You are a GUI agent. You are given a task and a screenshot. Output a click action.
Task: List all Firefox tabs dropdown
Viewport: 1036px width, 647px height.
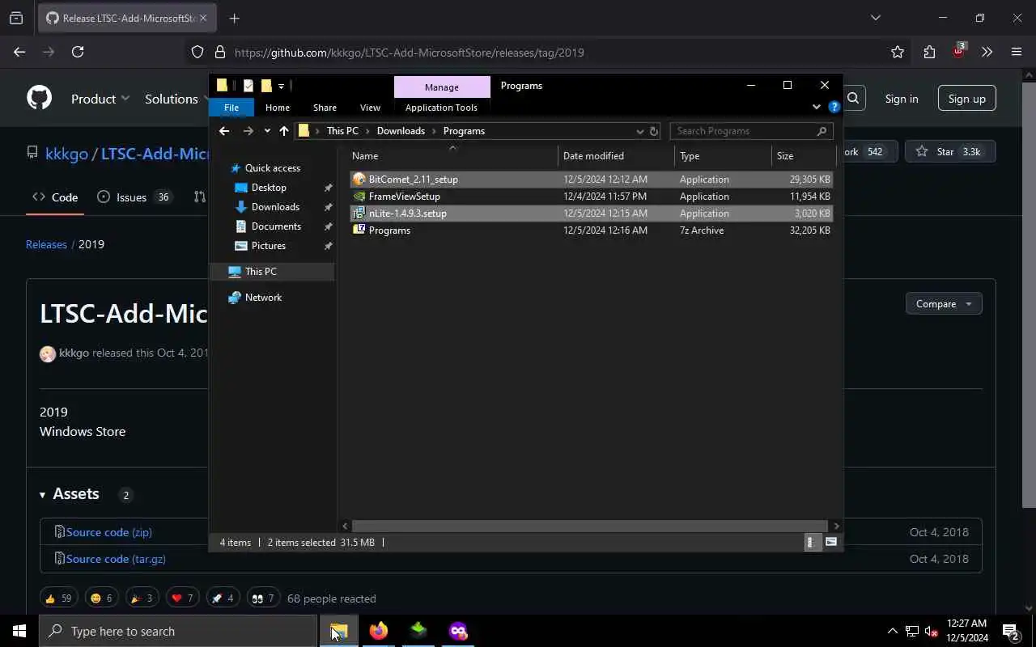(x=875, y=18)
